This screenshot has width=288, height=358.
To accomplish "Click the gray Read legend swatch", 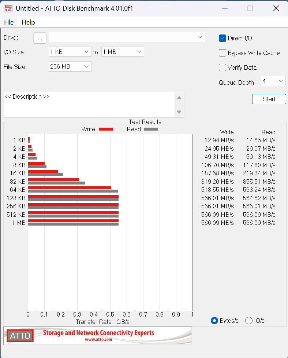I will pos(151,129).
